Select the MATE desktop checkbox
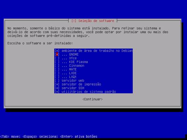Viewport: 187px width, 140px height. click(57, 70)
